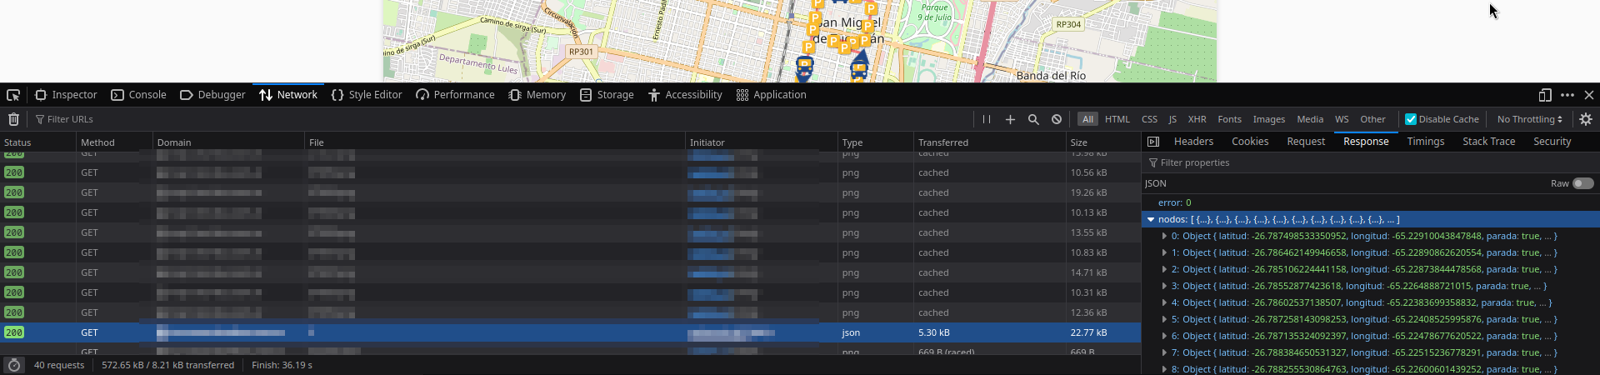1600x375 pixels.
Task: Sort by the Transferred column header
Action: click(x=943, y=142)
